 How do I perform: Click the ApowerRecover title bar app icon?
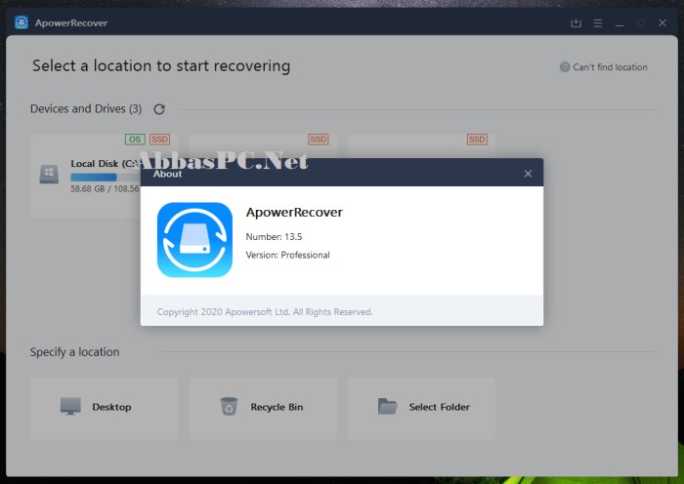click(x=21, y=22)
